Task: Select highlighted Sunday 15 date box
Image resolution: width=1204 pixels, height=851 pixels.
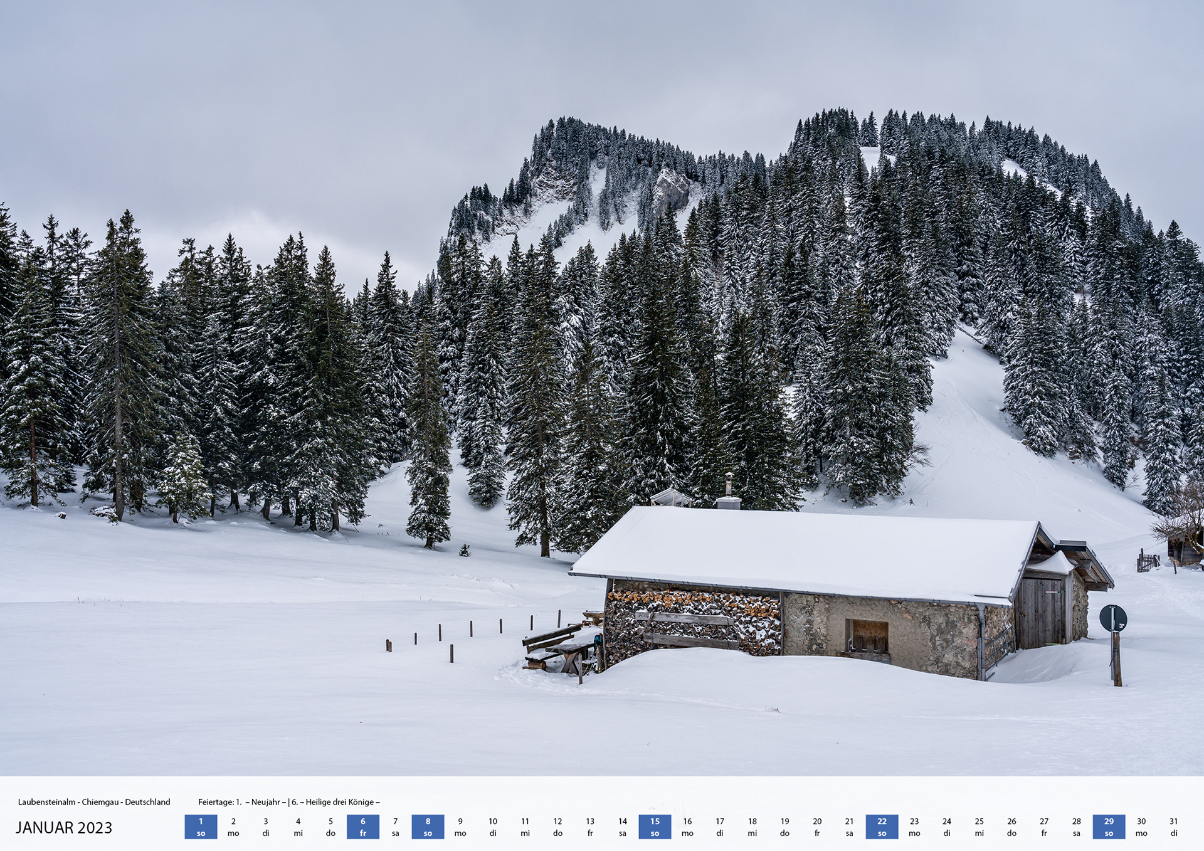Action: pyautogui.click(x=655, y=827)
